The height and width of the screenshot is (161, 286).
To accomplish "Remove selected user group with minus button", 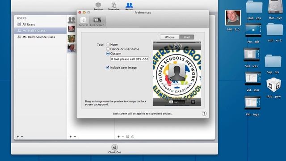I will [22, 136].
